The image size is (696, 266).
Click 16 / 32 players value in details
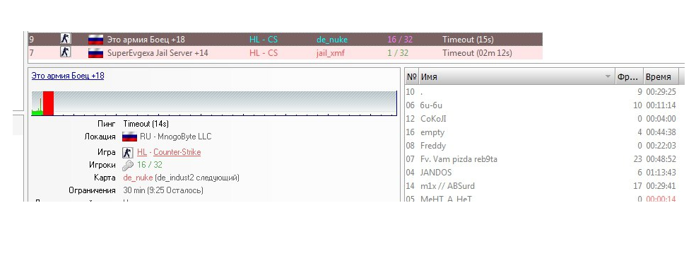150,166
